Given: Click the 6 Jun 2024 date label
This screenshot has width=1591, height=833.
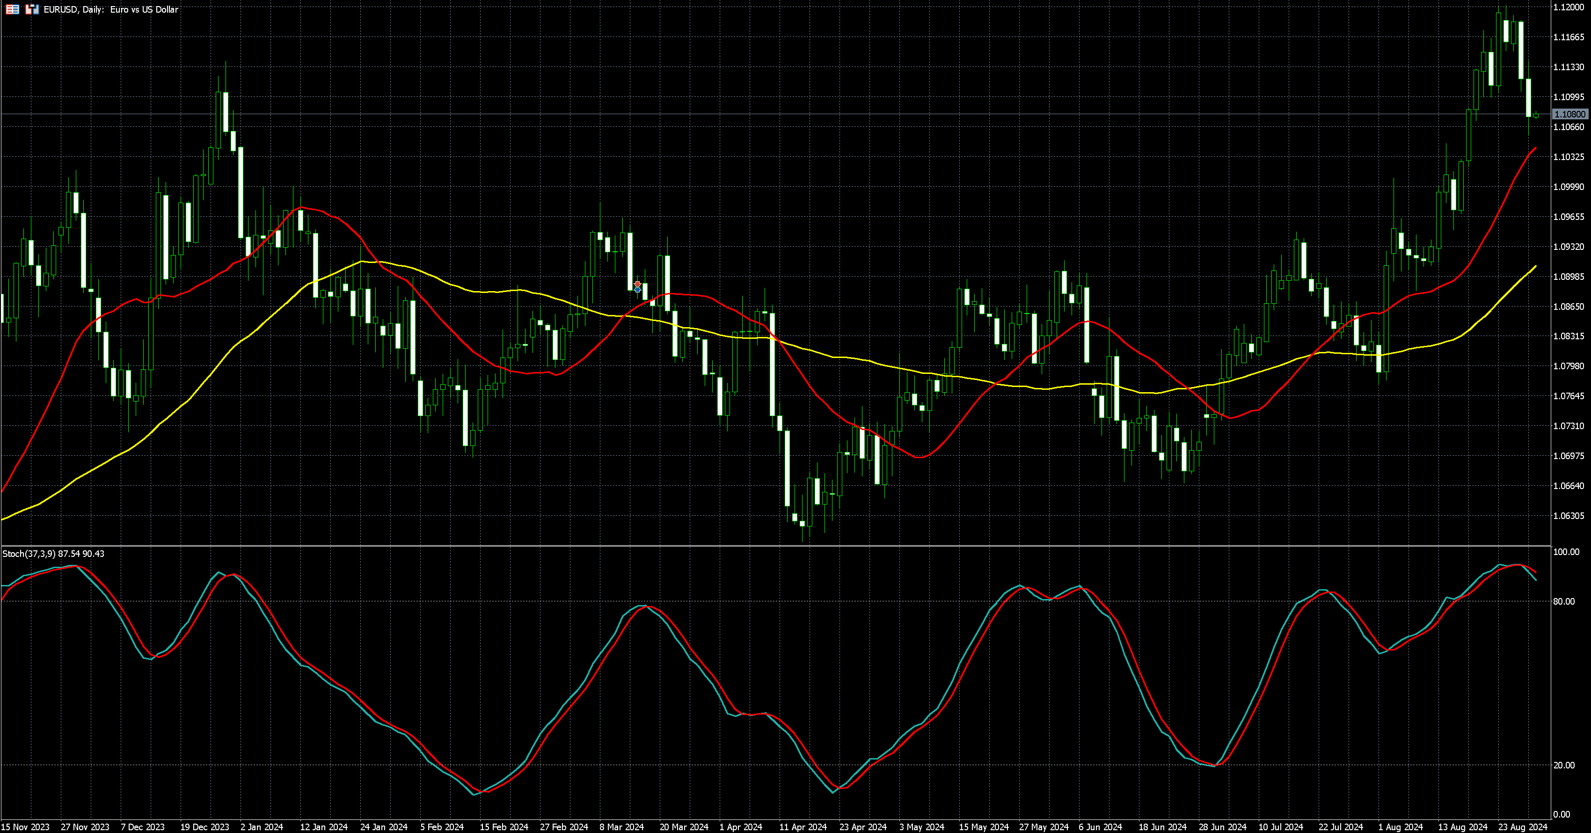Looking at the screenshot, I should (x=1100, y=827).
